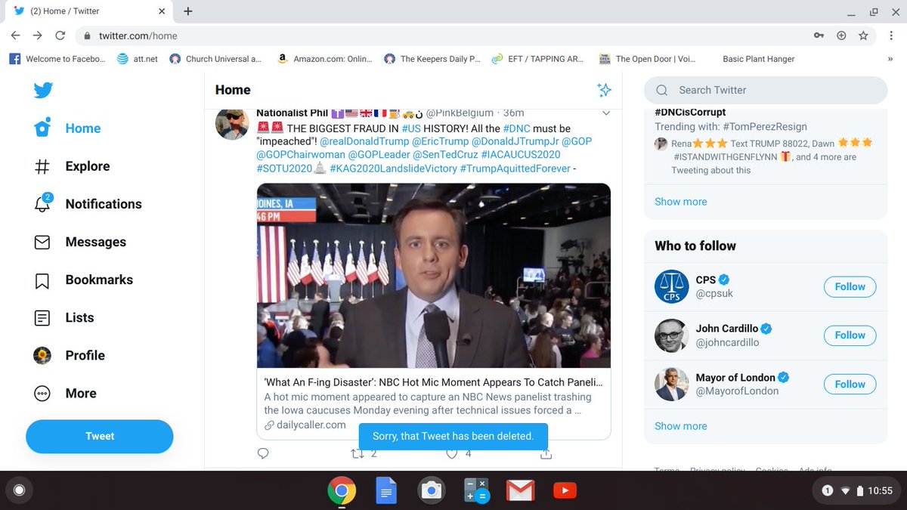Viewport: 907px width, 510px height.
Task: Open Lists from the sidebar
Action: [x=63, y=317]
